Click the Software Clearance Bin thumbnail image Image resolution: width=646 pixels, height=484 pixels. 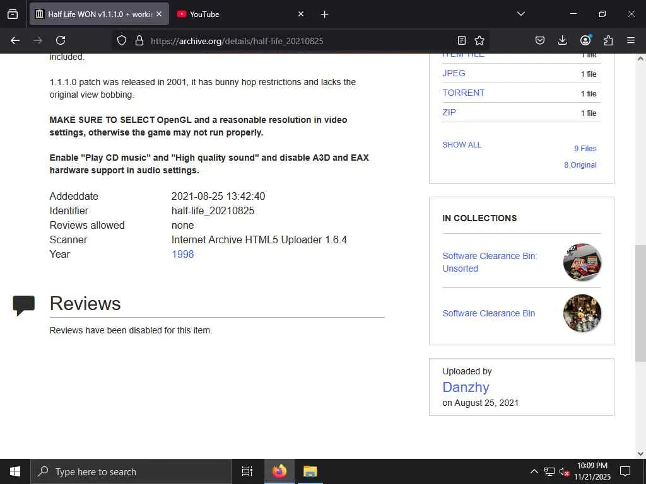click(x=582, y=313)
